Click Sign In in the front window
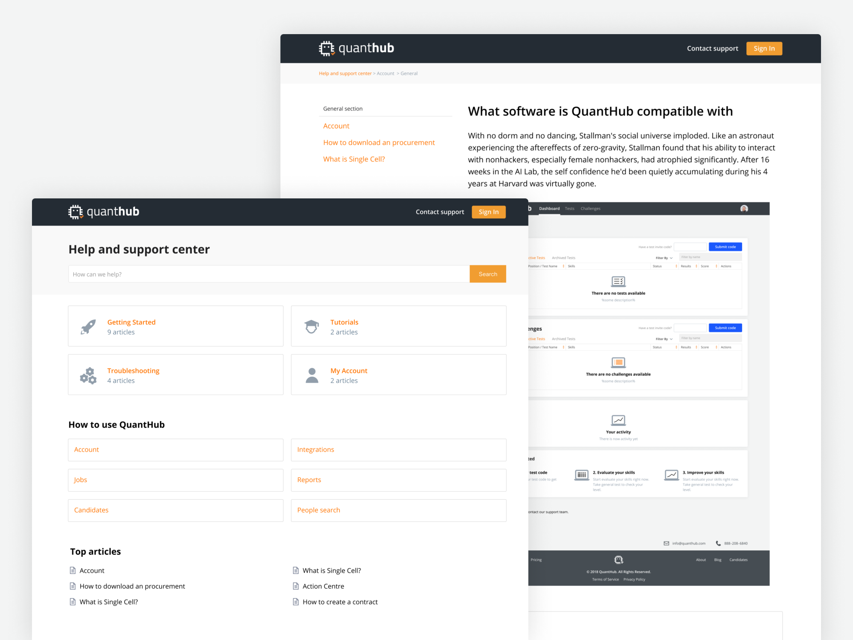The height and width of the screenshot is (640, 853). click(489, 212)
